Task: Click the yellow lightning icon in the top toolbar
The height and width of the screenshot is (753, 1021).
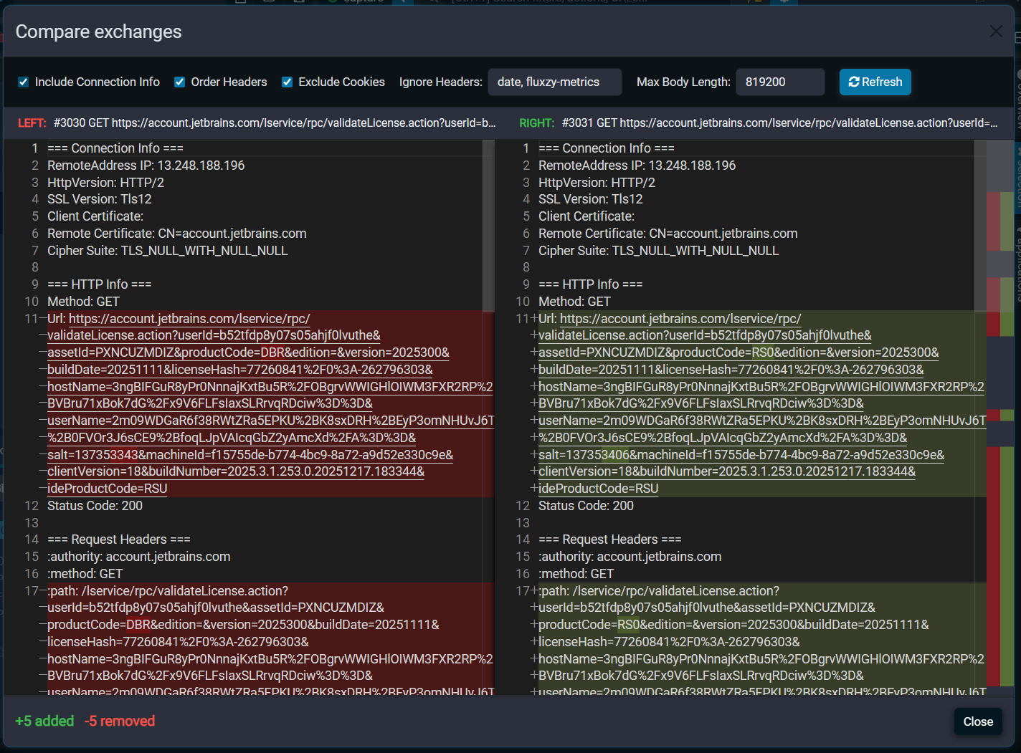Action: tap(749, 2)
